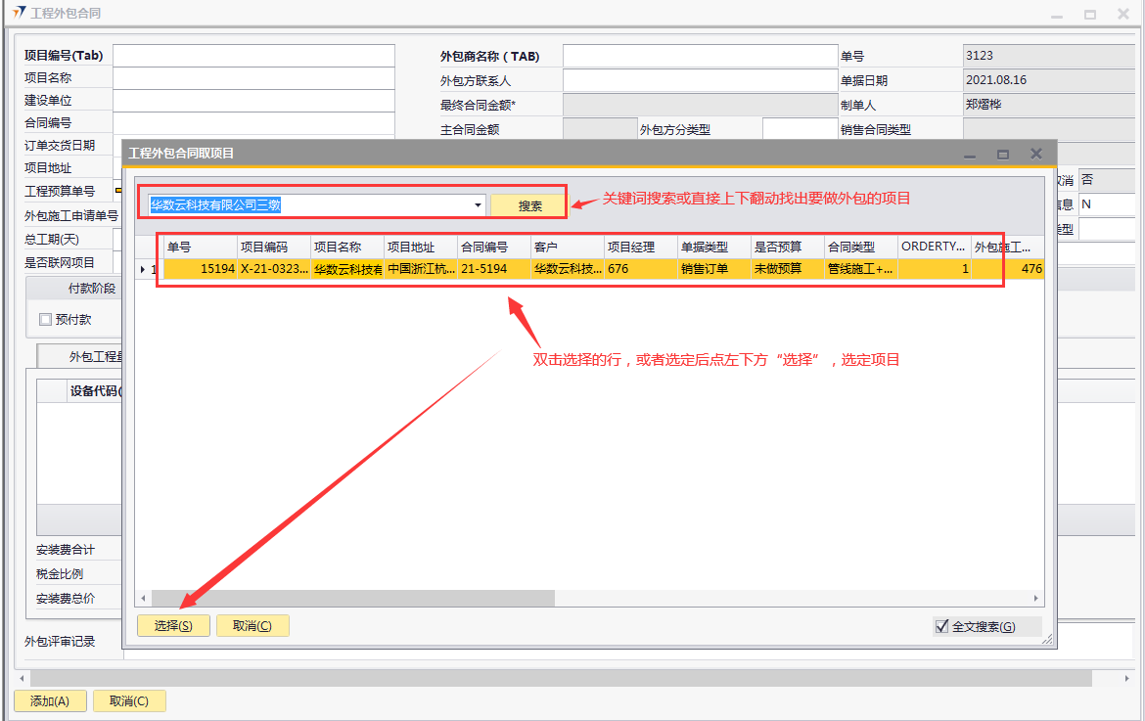Screen dimensions: 1145x721
Task: Maximize the 工程外包合同取项目 dialog
Action: [x=1002, y=154]
